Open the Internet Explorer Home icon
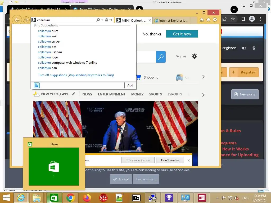Viewport: 271px width, 203px height. pos(202,20)
